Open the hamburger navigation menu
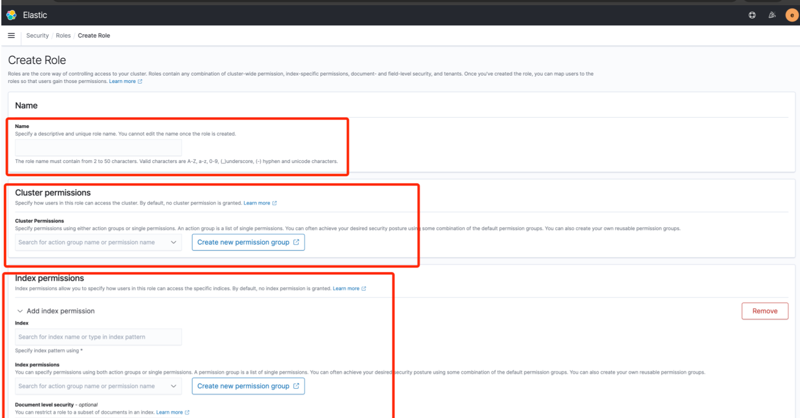Viewport: 800px width, 418px height. click(x=12, y=35)
